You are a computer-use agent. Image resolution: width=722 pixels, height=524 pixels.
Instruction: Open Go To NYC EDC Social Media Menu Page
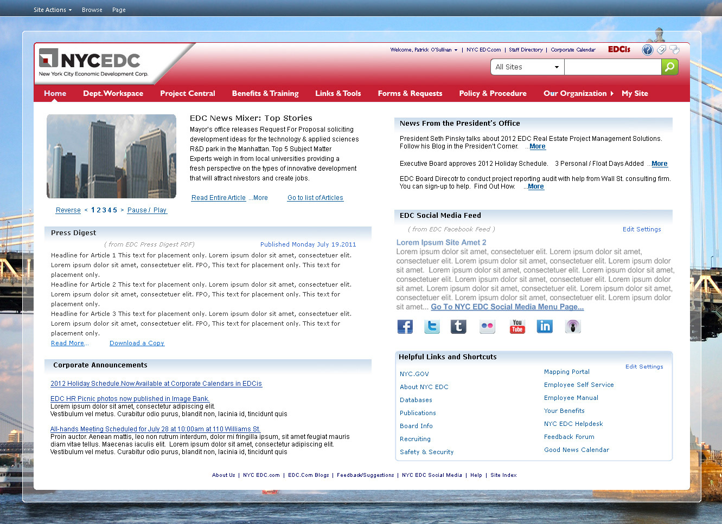(x=507, y=307)
